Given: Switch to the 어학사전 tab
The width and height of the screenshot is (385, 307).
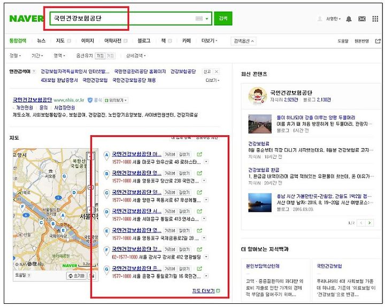Looking at the screenshot, I should tap(113, 41).
